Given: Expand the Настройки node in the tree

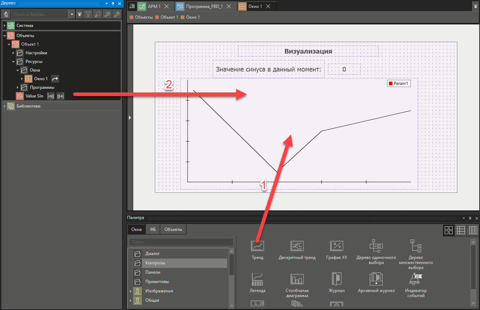Looking at the screenshot, I should click(x=13, y=53).
